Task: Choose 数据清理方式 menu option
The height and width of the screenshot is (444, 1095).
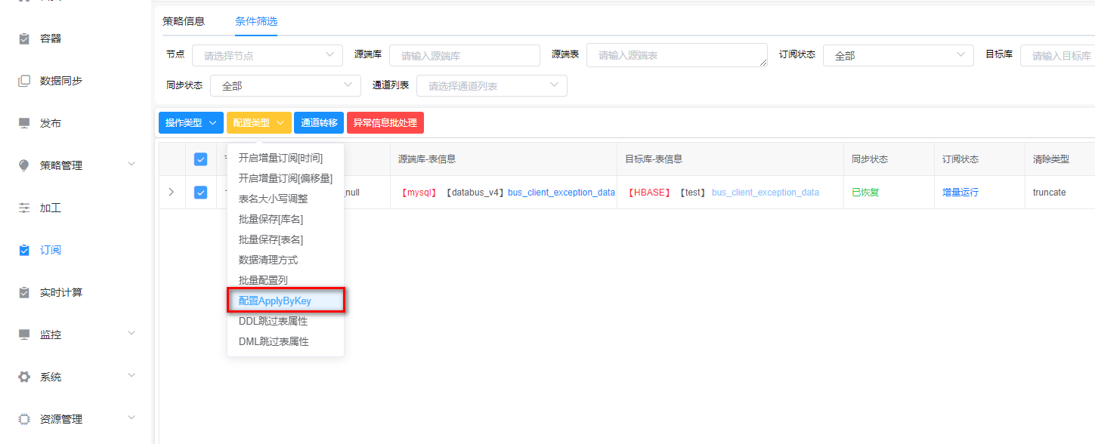Action: click(x=268, y=260)
